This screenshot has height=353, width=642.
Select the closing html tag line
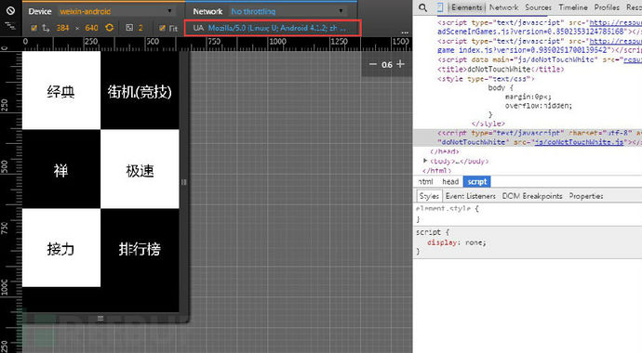tap(437, 170)
